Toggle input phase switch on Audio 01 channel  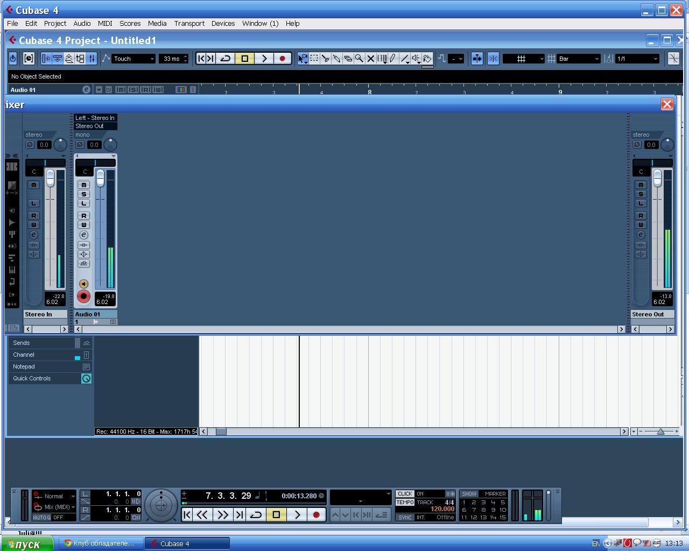point(80,145)
